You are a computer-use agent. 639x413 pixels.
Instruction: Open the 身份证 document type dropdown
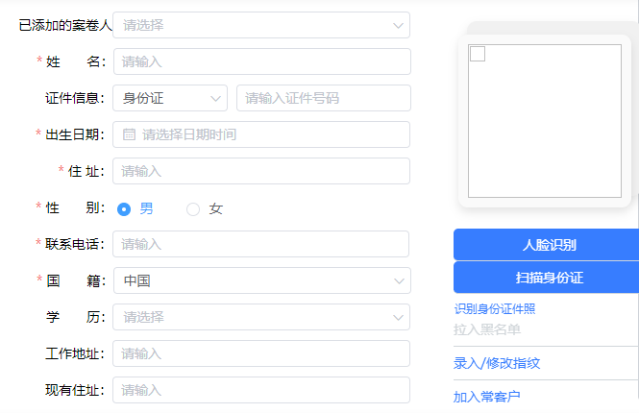(x=170, y=98)
